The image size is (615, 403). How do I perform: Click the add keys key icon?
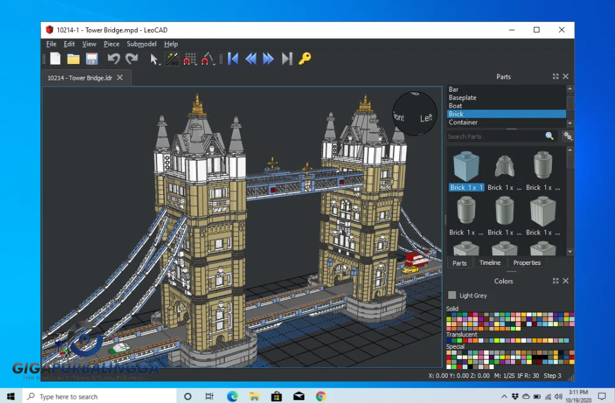pos(305,59)
